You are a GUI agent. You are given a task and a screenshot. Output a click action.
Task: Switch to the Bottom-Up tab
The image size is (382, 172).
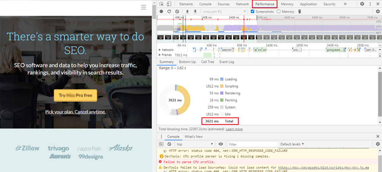click(x=187, y=62)
